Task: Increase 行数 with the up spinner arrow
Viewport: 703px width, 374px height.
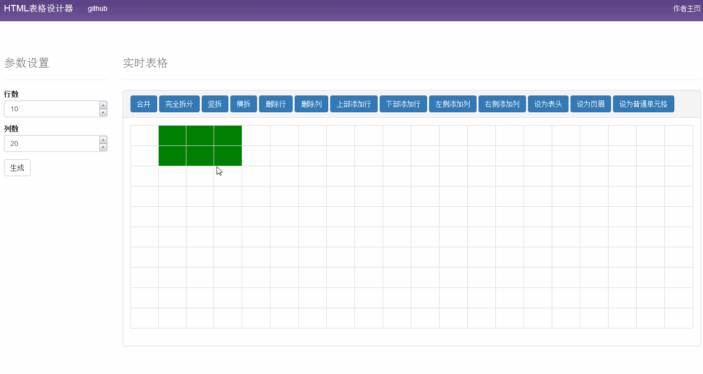Action: pyautogui.click(x=103, y=105)
